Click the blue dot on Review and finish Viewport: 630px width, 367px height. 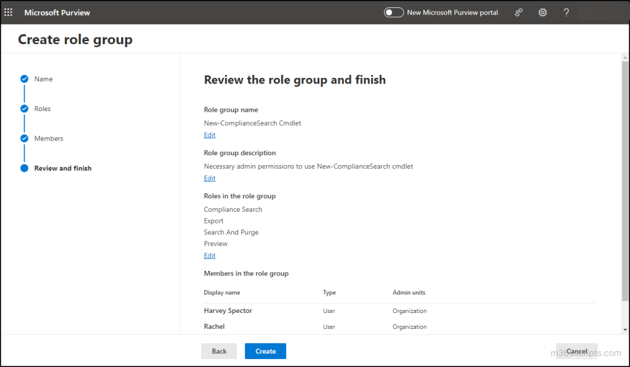pos(24,168)
